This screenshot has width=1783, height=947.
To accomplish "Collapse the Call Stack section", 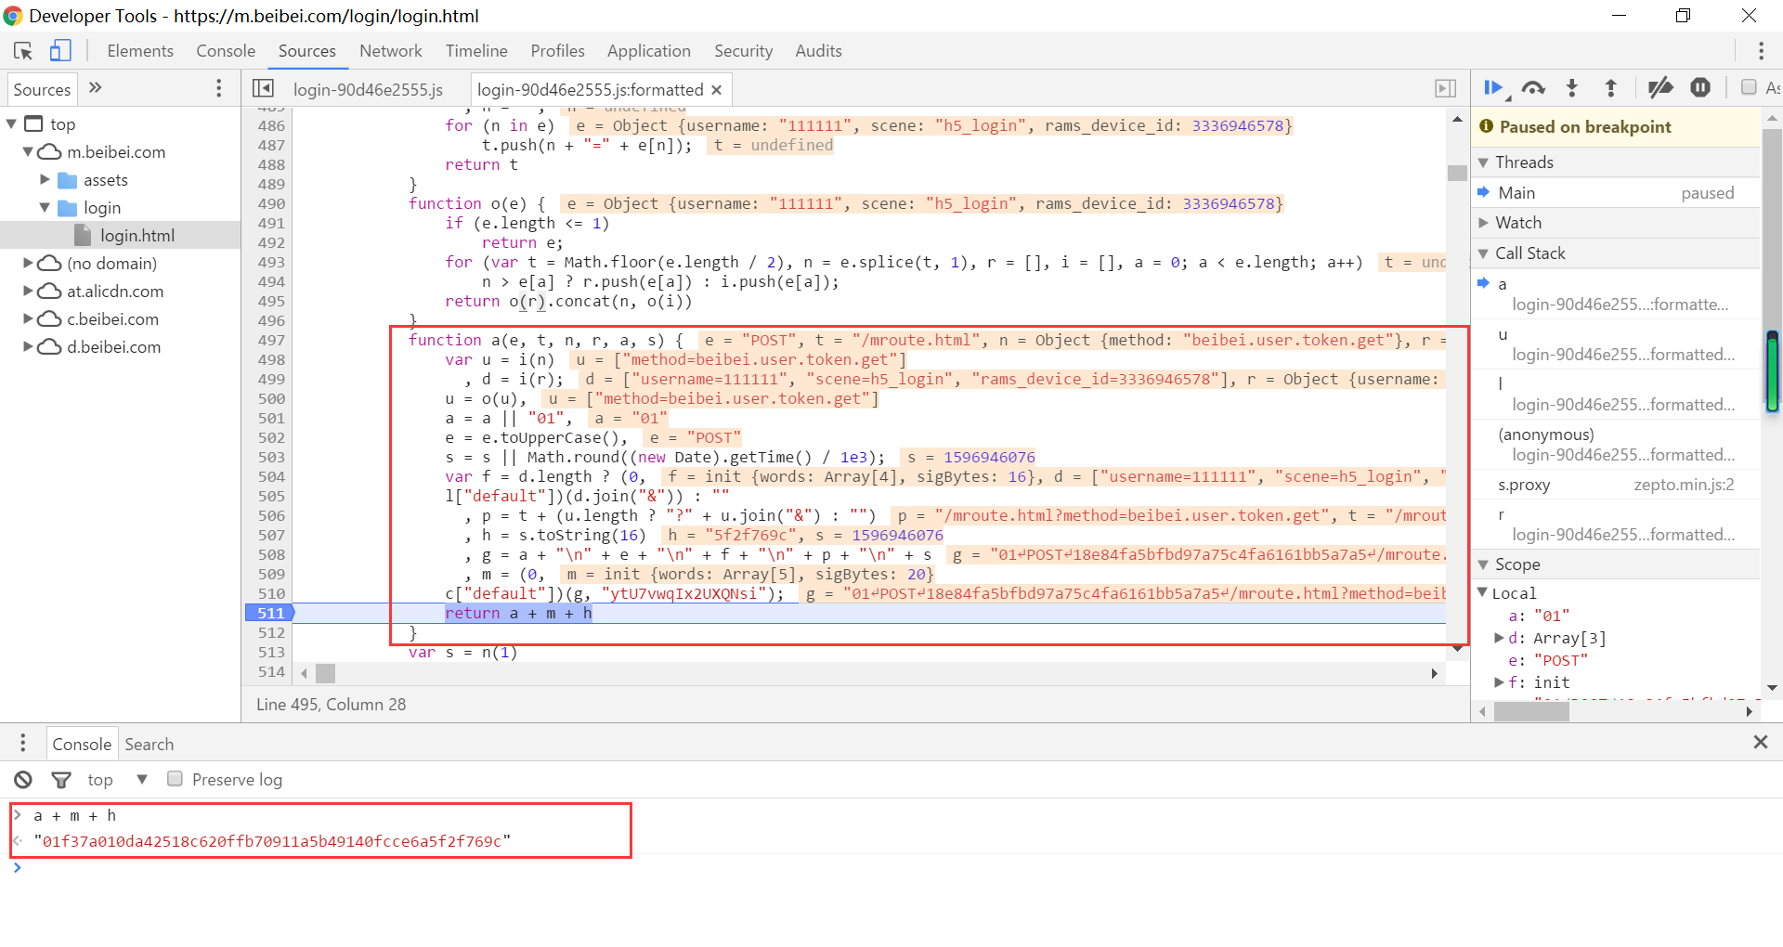I will [1483, 253].
